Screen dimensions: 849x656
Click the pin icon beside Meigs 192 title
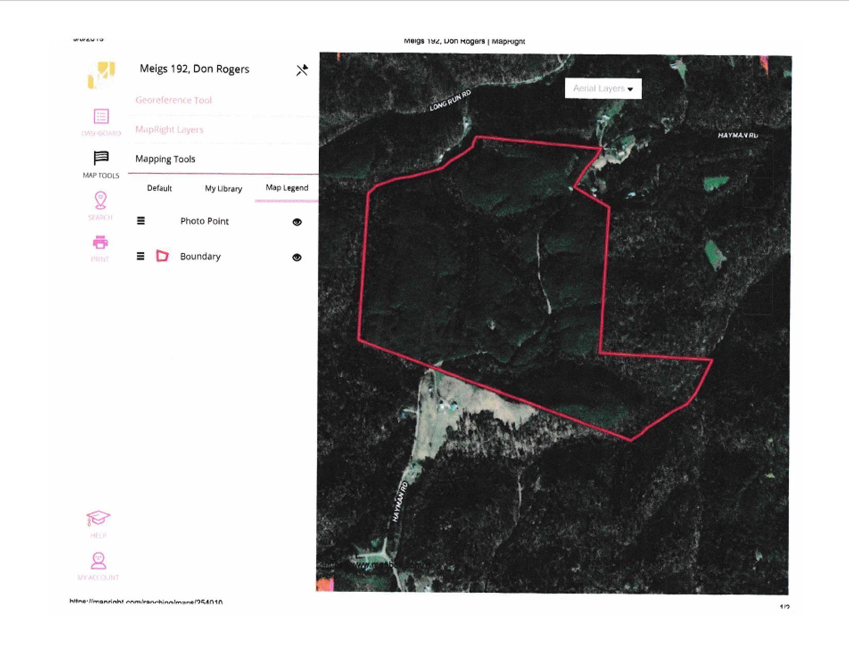pyautogui.click(x=302, y=70)
